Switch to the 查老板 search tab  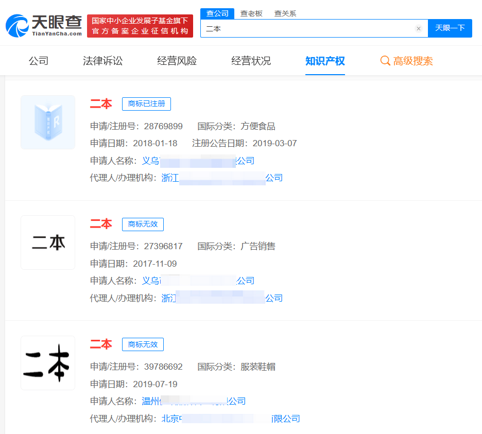coord(251,13)
